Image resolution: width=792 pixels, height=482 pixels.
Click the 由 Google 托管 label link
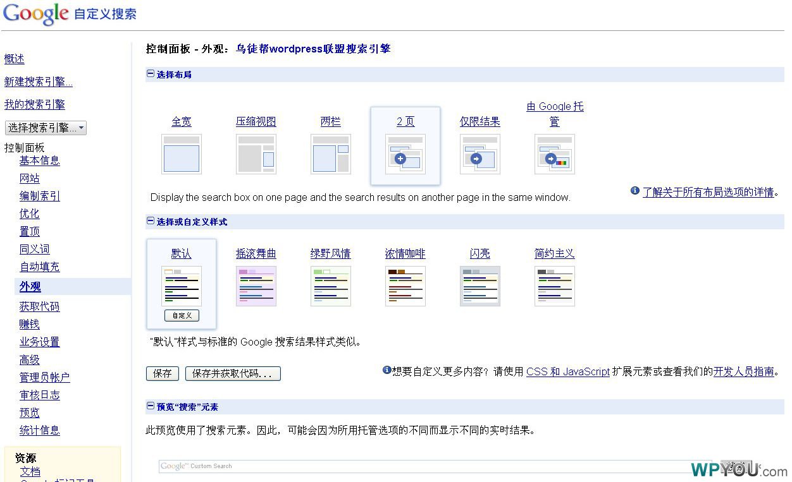point(555,114)
